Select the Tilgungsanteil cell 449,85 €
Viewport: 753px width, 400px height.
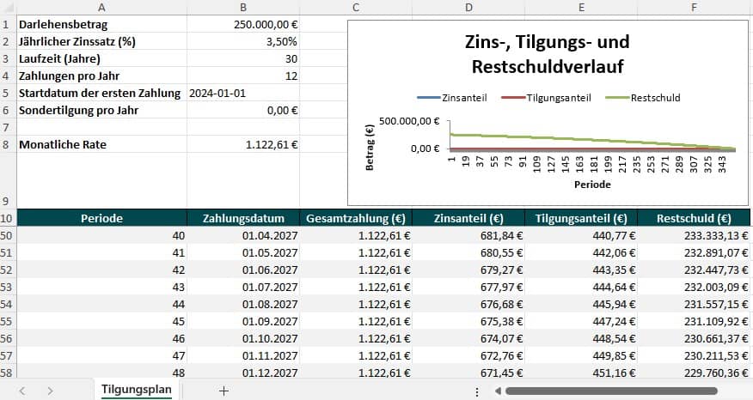click(x=581, y=356)
